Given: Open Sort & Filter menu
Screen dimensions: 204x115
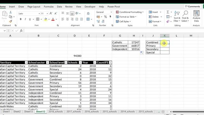Looking at the screenshot, I should tap(177, 16).
